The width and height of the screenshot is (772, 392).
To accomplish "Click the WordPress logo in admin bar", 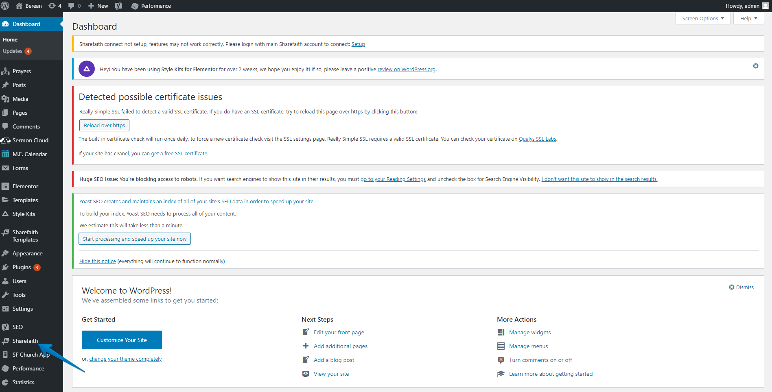I will 5,6.
